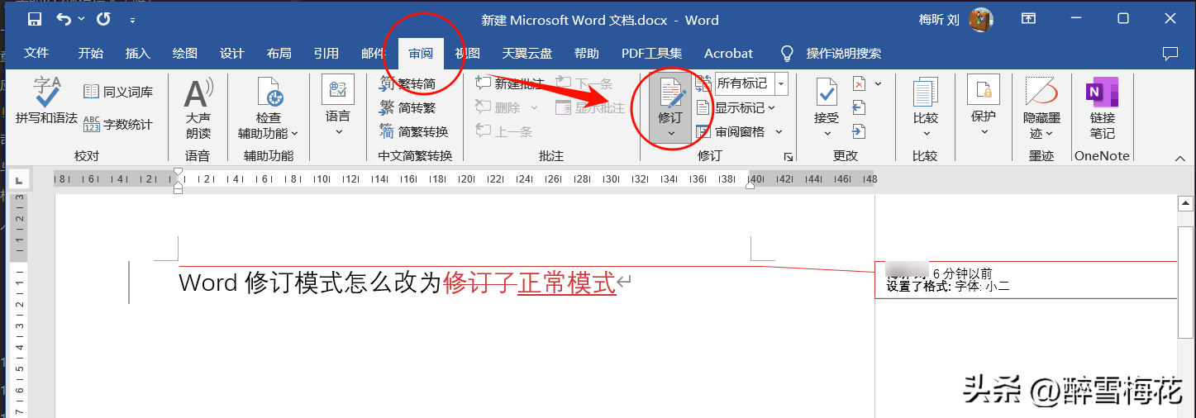The height and width of the screenshot is (418, 1196).
Task: Open the 文件 File tab
Action: coord(36,53)
